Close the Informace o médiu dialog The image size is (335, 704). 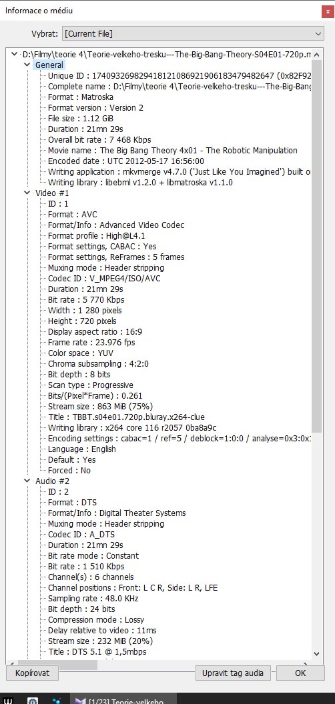coord(328,11)
